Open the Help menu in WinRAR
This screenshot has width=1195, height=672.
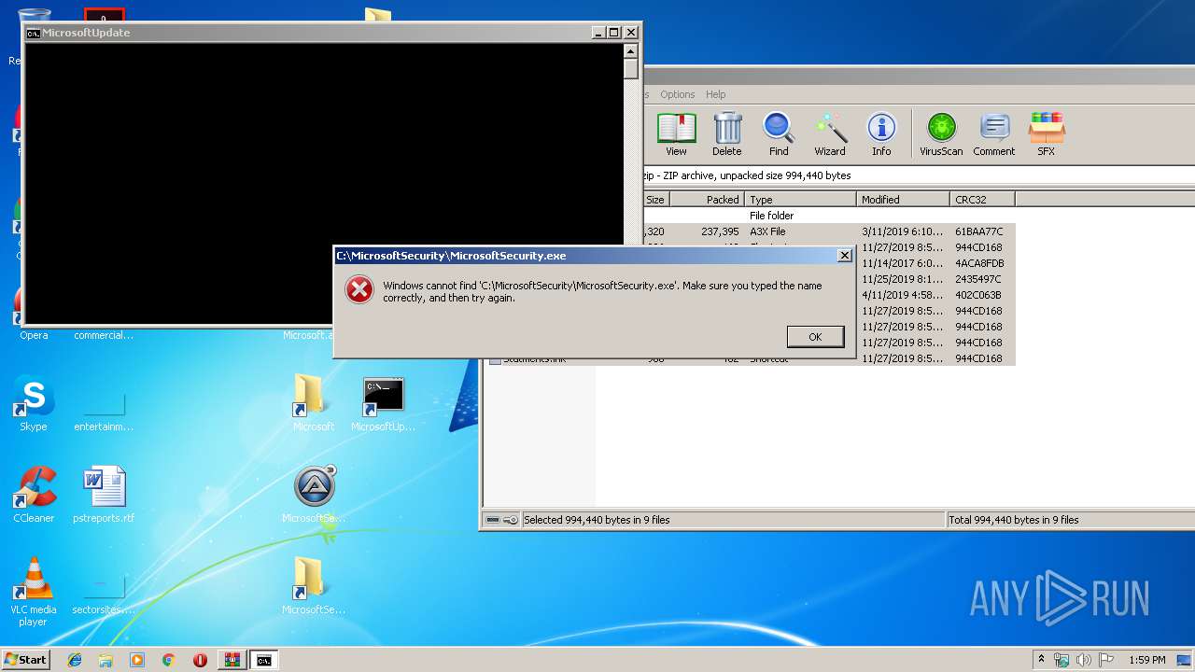tap(715, 94)
